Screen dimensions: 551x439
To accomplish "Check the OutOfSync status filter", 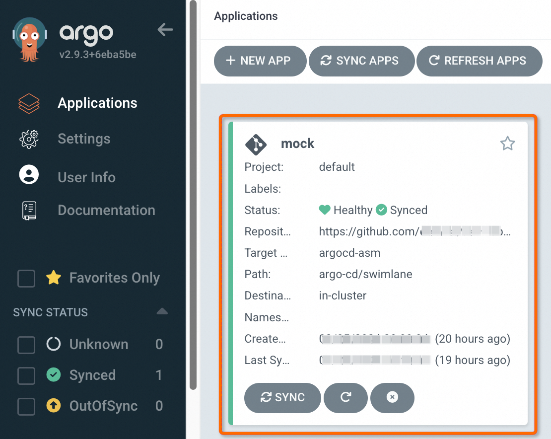I will (x=26, y=406).
